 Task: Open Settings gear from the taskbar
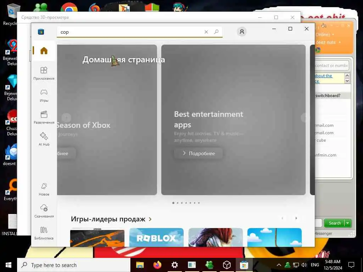point(174,265)
